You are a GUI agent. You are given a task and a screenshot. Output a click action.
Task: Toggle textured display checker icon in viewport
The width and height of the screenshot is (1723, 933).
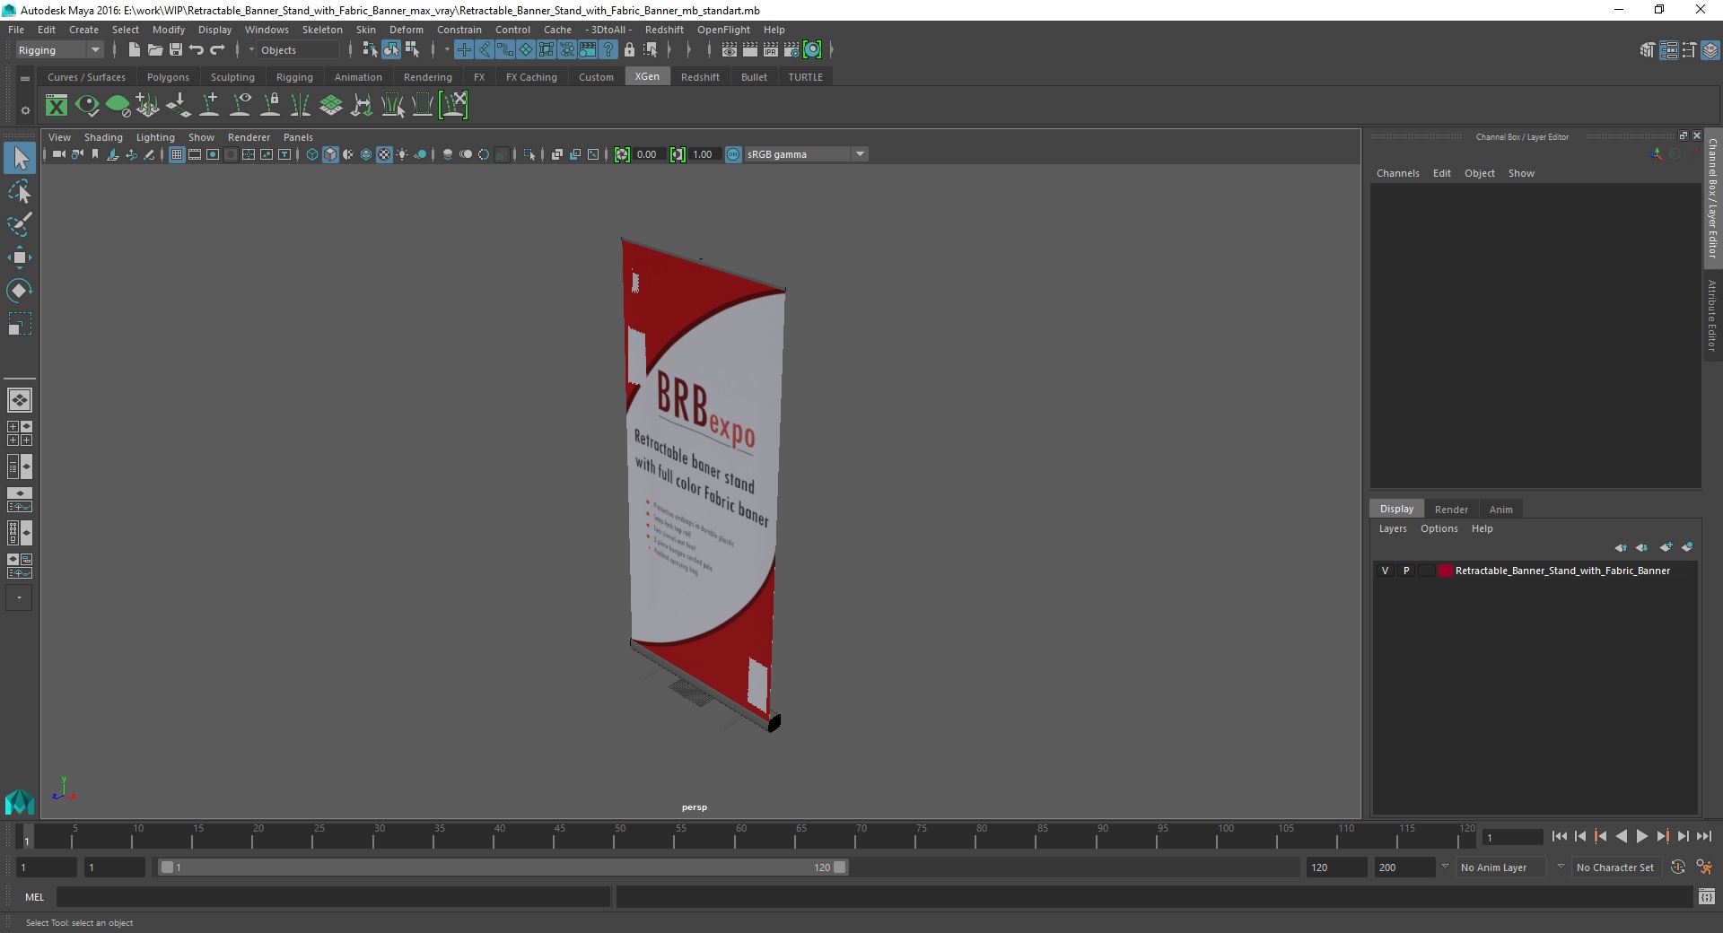pyautogui.click(x=384, y=154)
